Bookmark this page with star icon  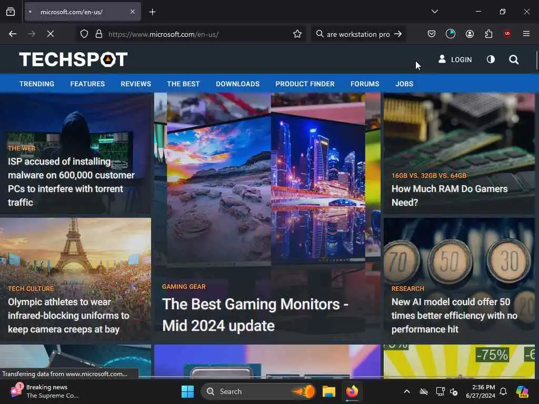point(297,34)
